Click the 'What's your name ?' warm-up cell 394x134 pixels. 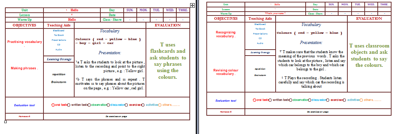(275, 13)
